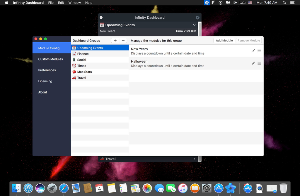The height and width of the screenshot is (196, 300).
Task: Open the File menu
Action: click(x=51, y=3)
